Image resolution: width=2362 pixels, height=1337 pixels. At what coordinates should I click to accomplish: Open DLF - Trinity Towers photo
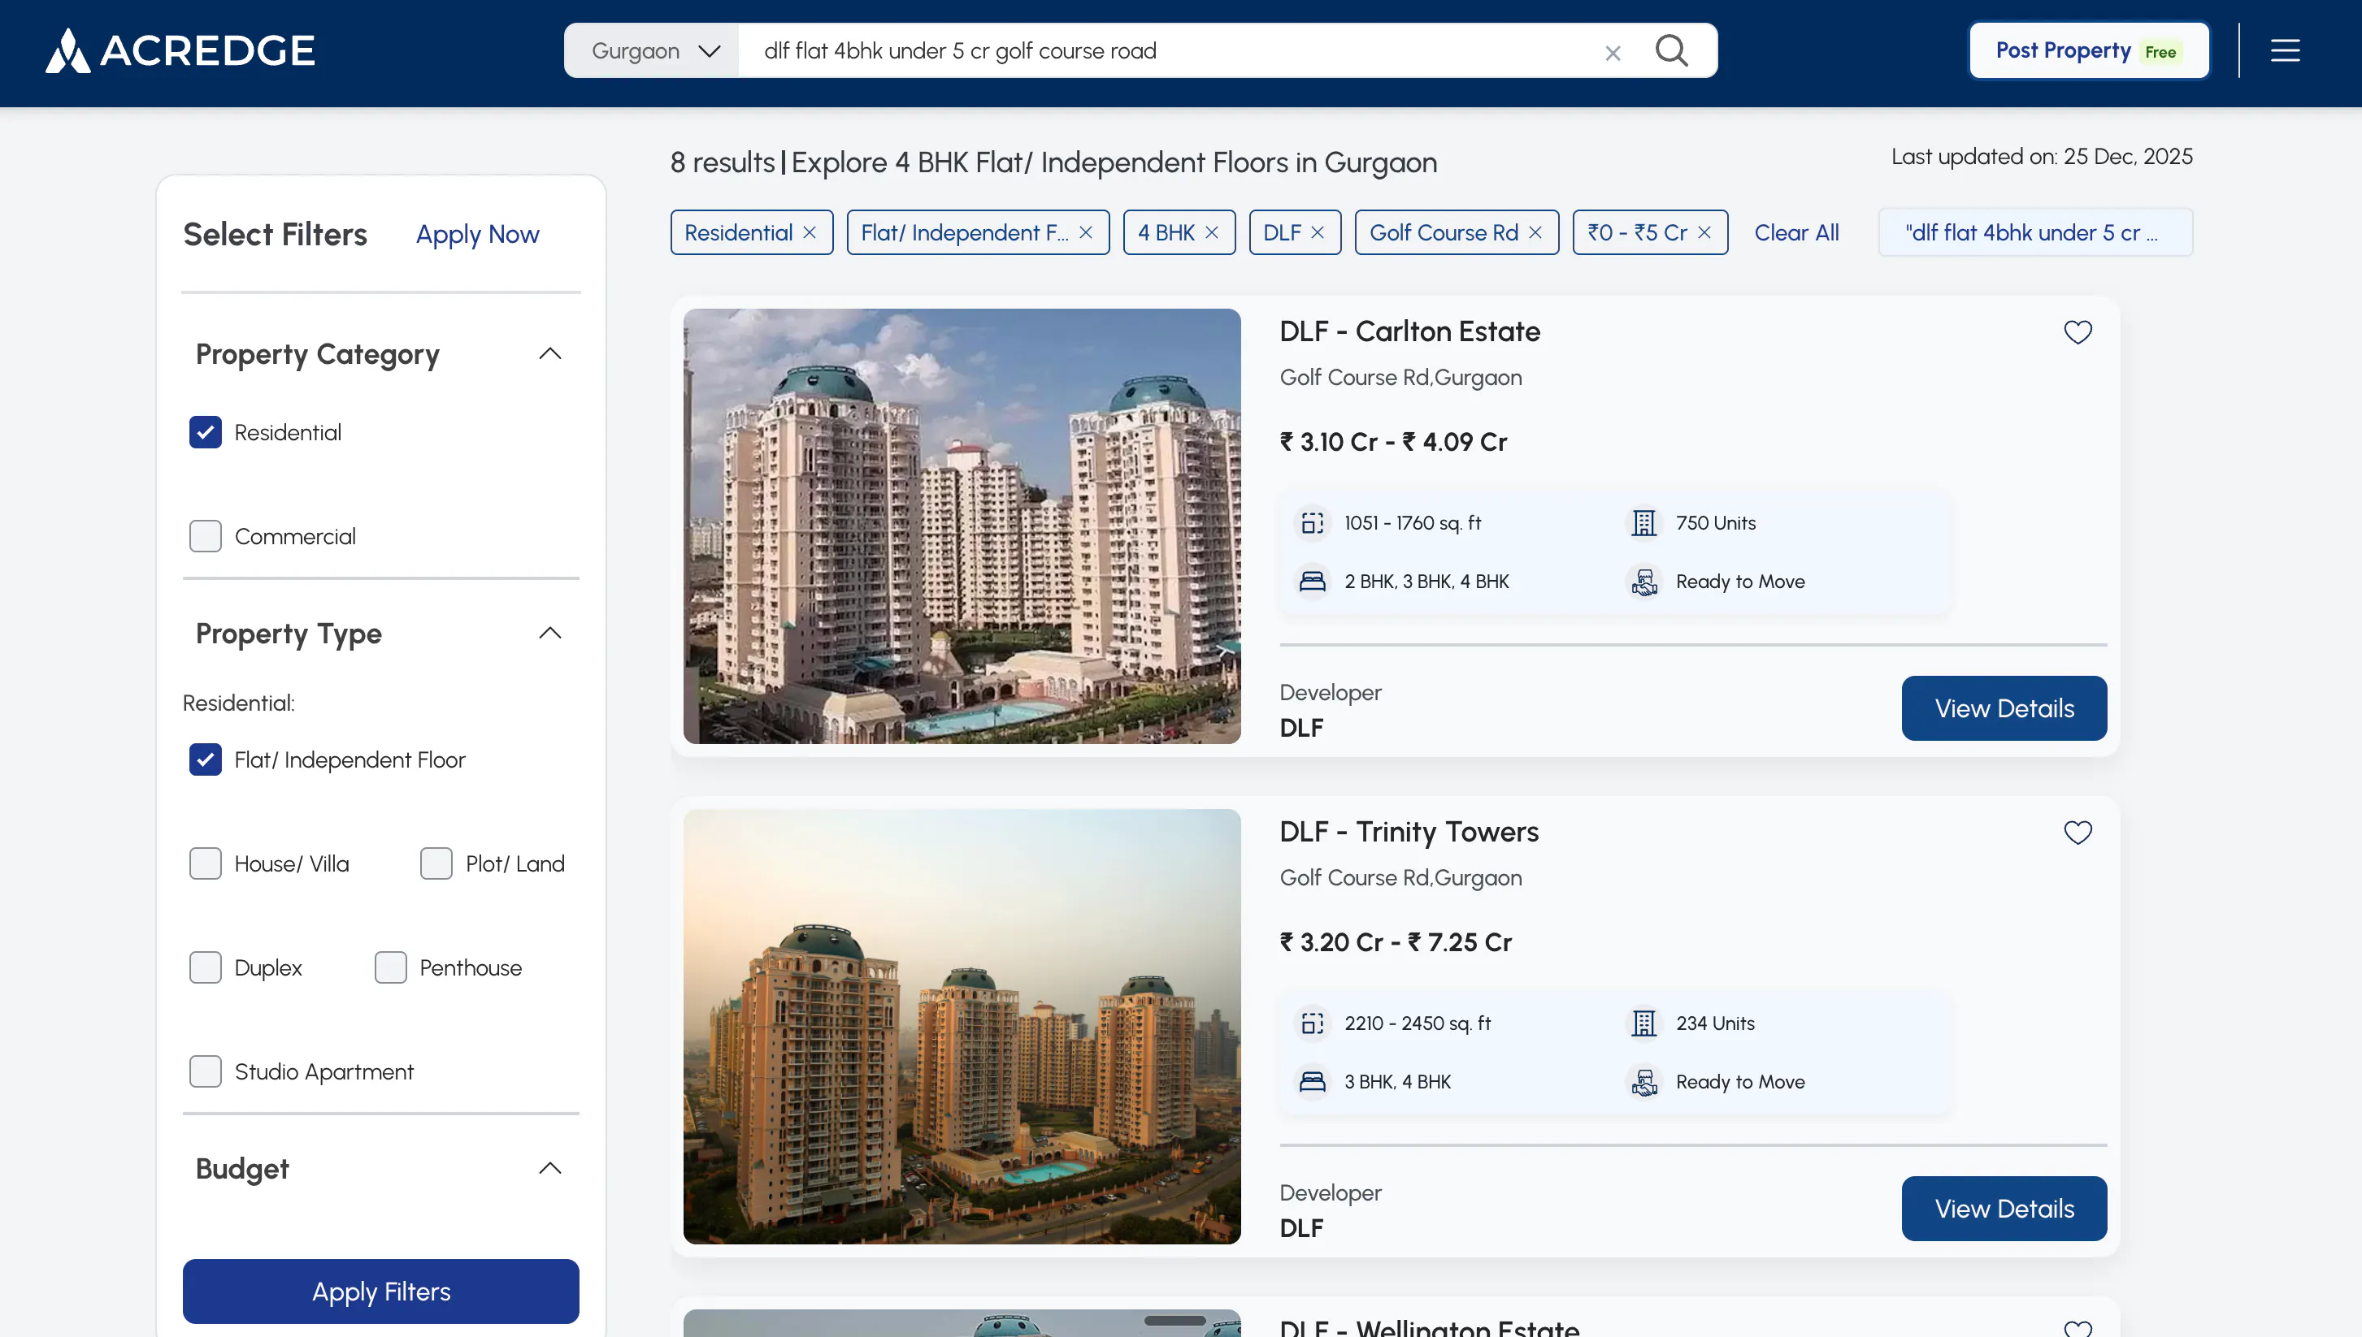961,1027
